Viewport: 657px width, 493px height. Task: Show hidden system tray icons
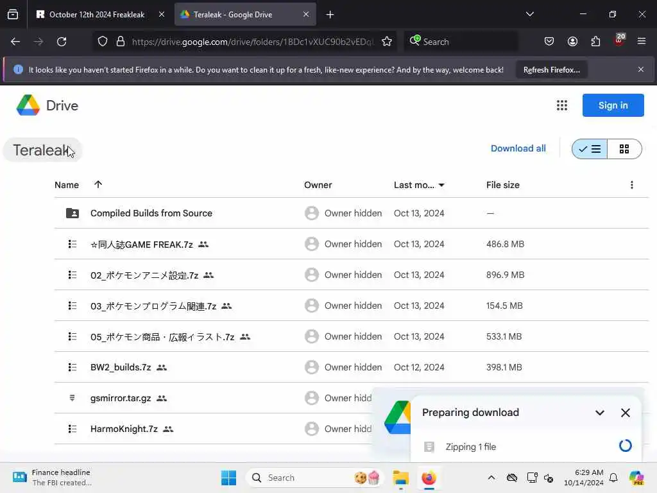491,478
